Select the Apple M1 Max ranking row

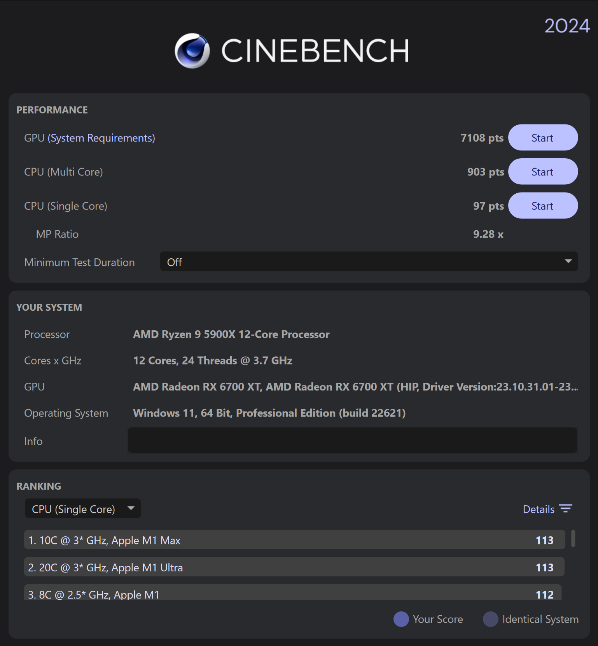click(295, 540)
